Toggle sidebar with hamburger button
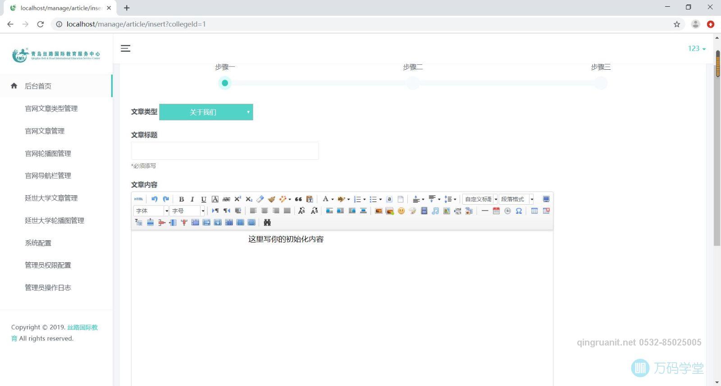 tap(126, 48)
